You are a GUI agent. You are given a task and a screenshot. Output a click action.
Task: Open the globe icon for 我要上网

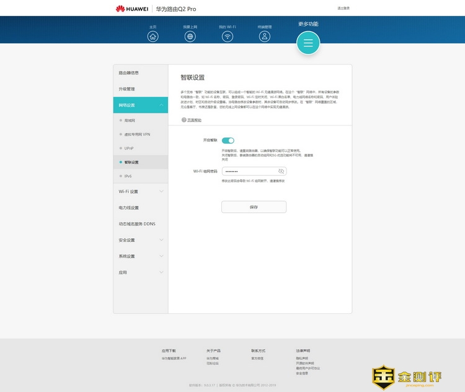pos(190,36)
